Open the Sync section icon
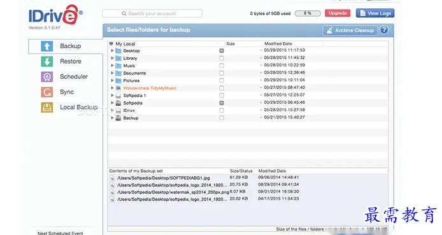 click(46, 92)
